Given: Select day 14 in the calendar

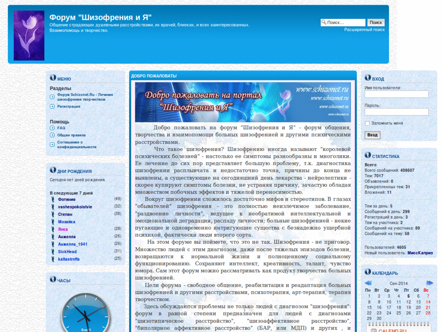Looking at the screenshot, I should 428,302.
